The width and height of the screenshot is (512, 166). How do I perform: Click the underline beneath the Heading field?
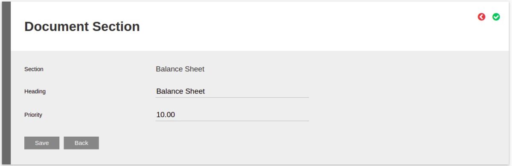tap(232, 97)
